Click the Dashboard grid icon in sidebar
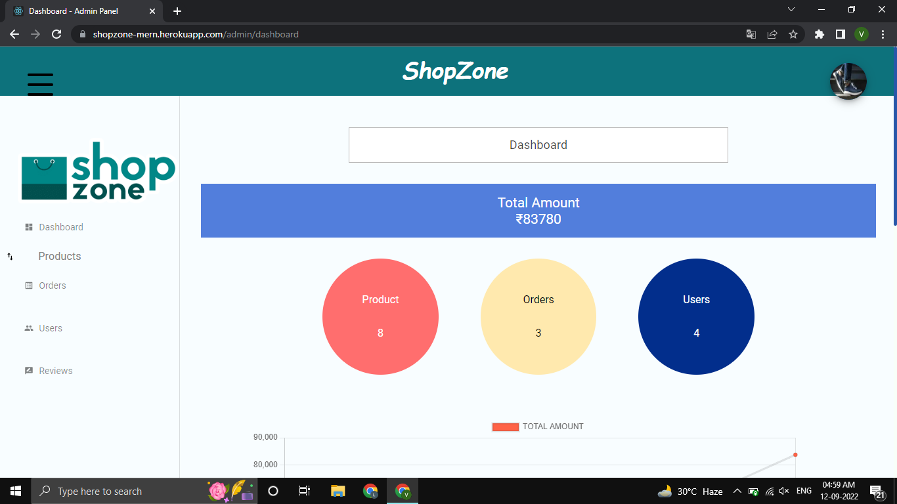This screenshot has width=897, height=504. click(28, 226)
